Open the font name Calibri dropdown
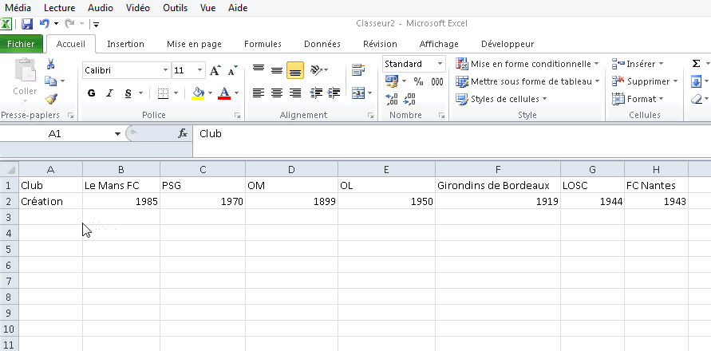 click(165, 70)
